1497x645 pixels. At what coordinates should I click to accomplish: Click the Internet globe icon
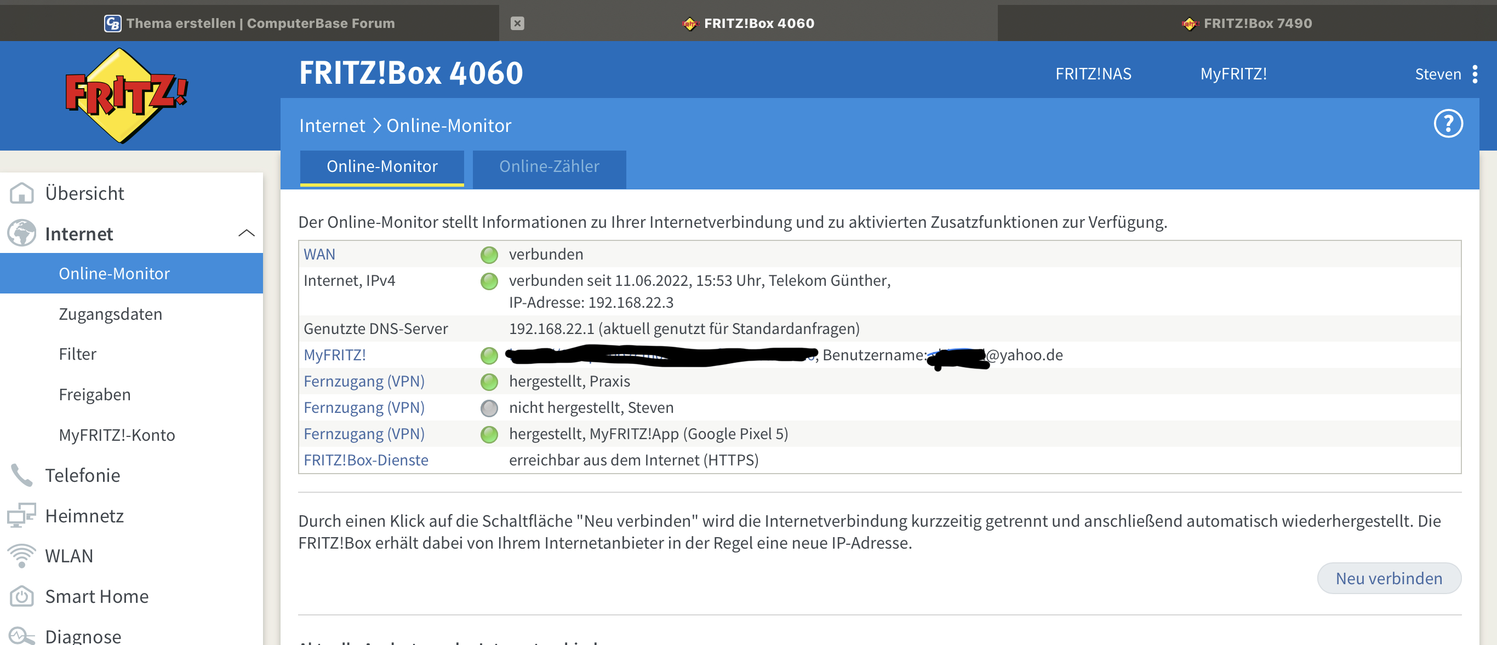point(22,233)
